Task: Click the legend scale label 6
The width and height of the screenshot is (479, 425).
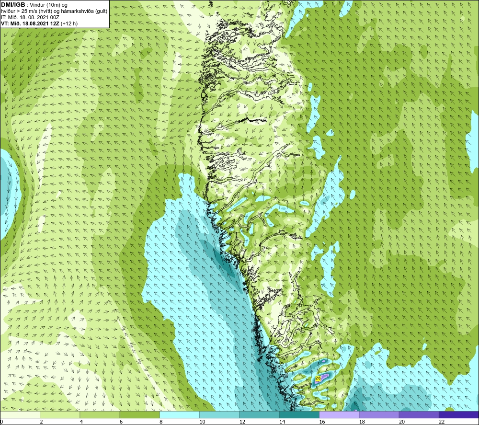Action: click(121, 422)
